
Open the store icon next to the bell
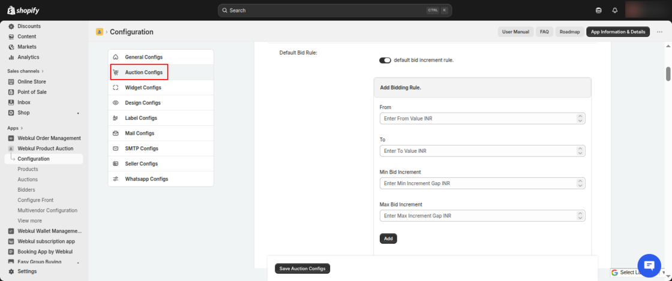[599, 10]
